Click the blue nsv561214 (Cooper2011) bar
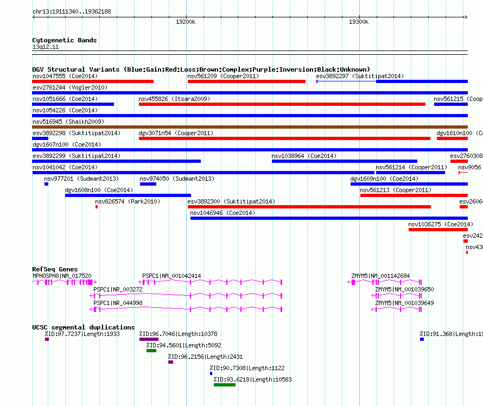 click(410, 173)
